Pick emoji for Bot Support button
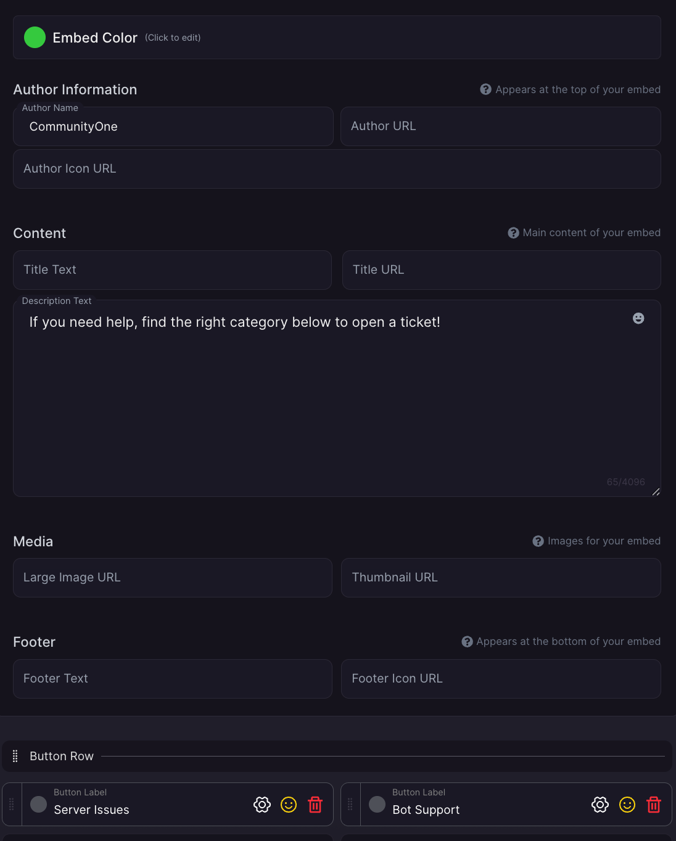Image resolution: width=676 pixels, height=841 pixels. pos(627,805)
